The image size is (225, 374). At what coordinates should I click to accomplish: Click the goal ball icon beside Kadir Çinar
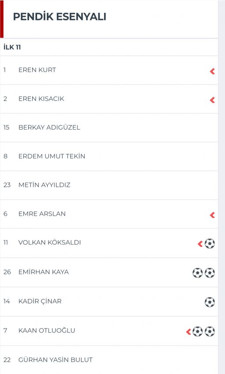coord(210,302)
